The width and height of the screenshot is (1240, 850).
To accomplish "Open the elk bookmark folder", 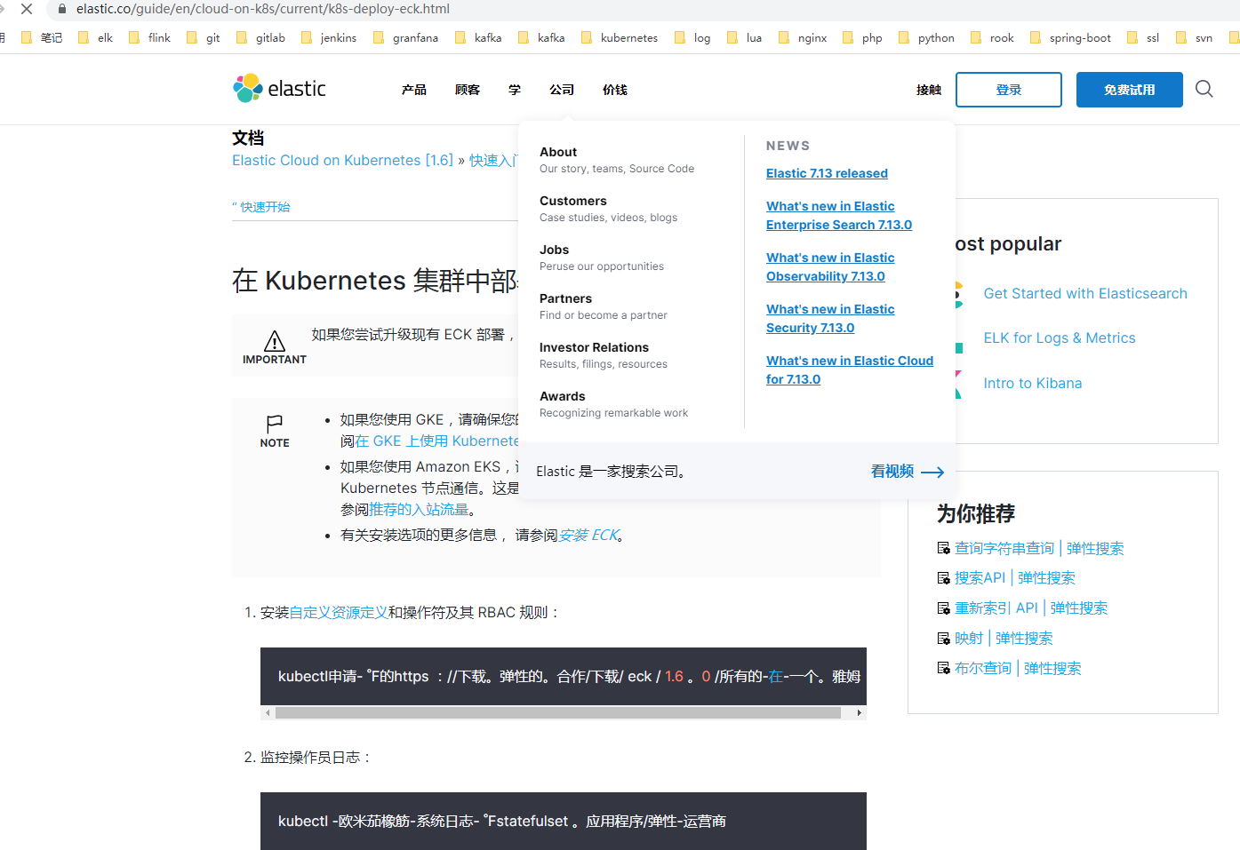I will (x=95, y=37).
